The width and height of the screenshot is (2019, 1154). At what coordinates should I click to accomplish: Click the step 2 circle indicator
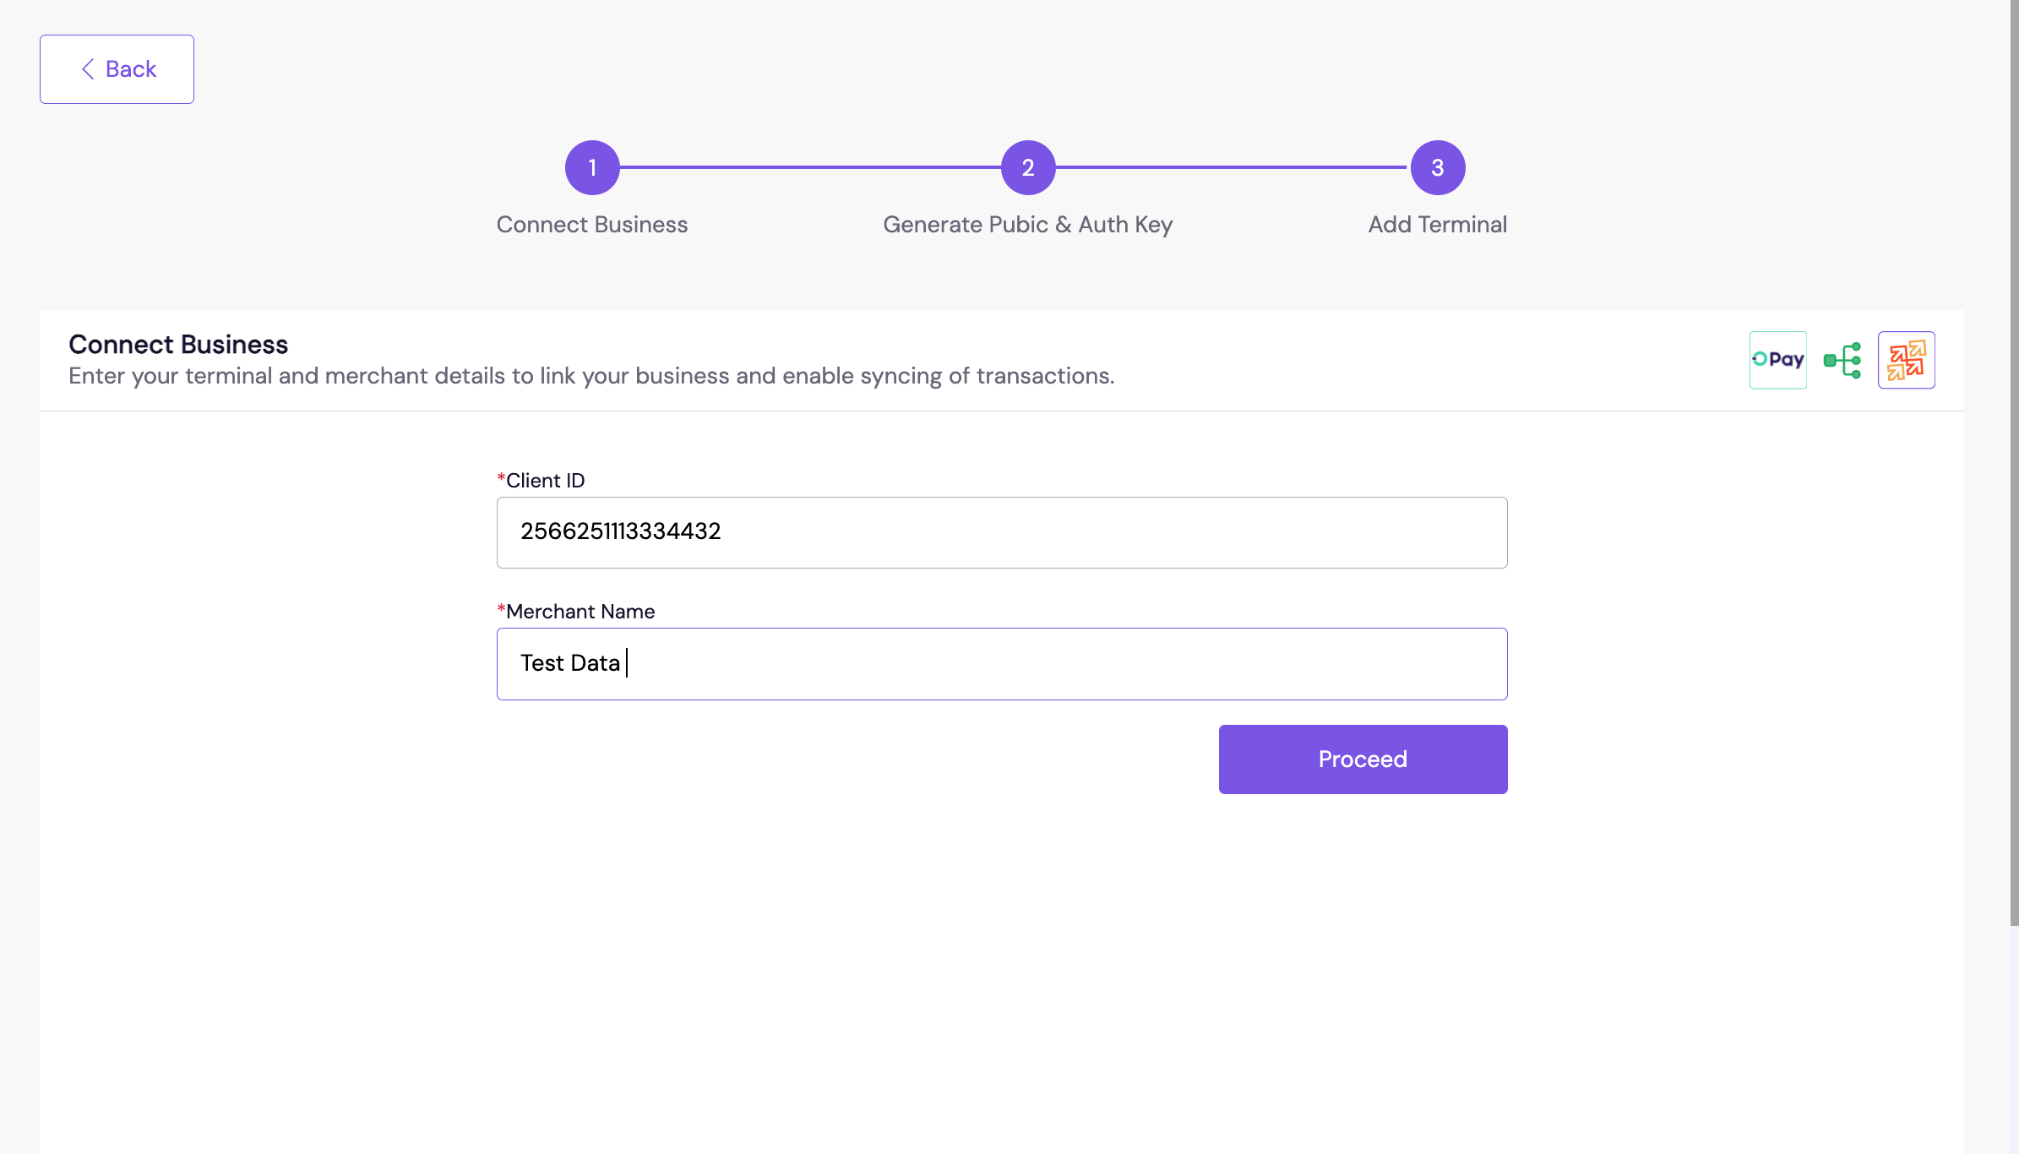coord(1027,167)
